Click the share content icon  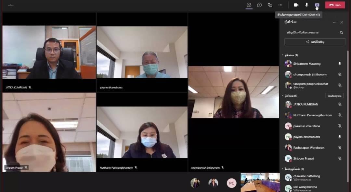[x=317, y=5]
